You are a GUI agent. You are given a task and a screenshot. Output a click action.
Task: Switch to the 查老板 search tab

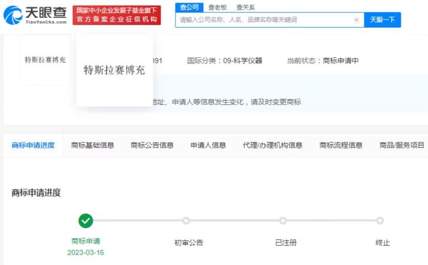(217, 8)
